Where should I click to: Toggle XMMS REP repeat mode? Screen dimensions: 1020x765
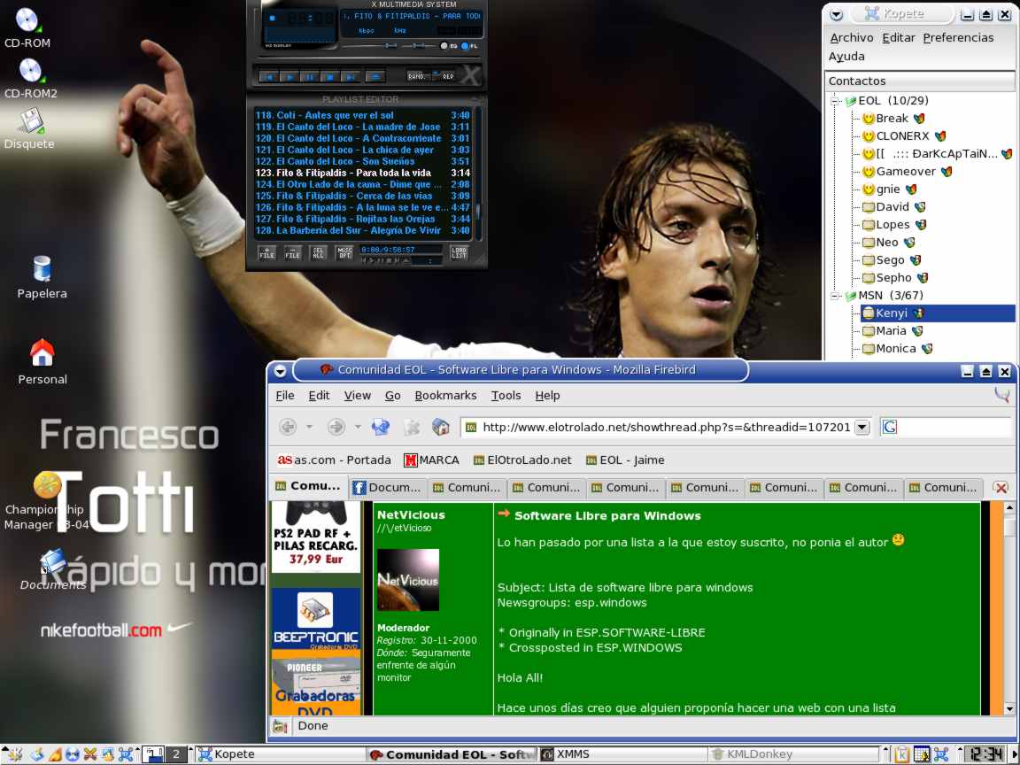pyautogui.click(x=447, y=76)
